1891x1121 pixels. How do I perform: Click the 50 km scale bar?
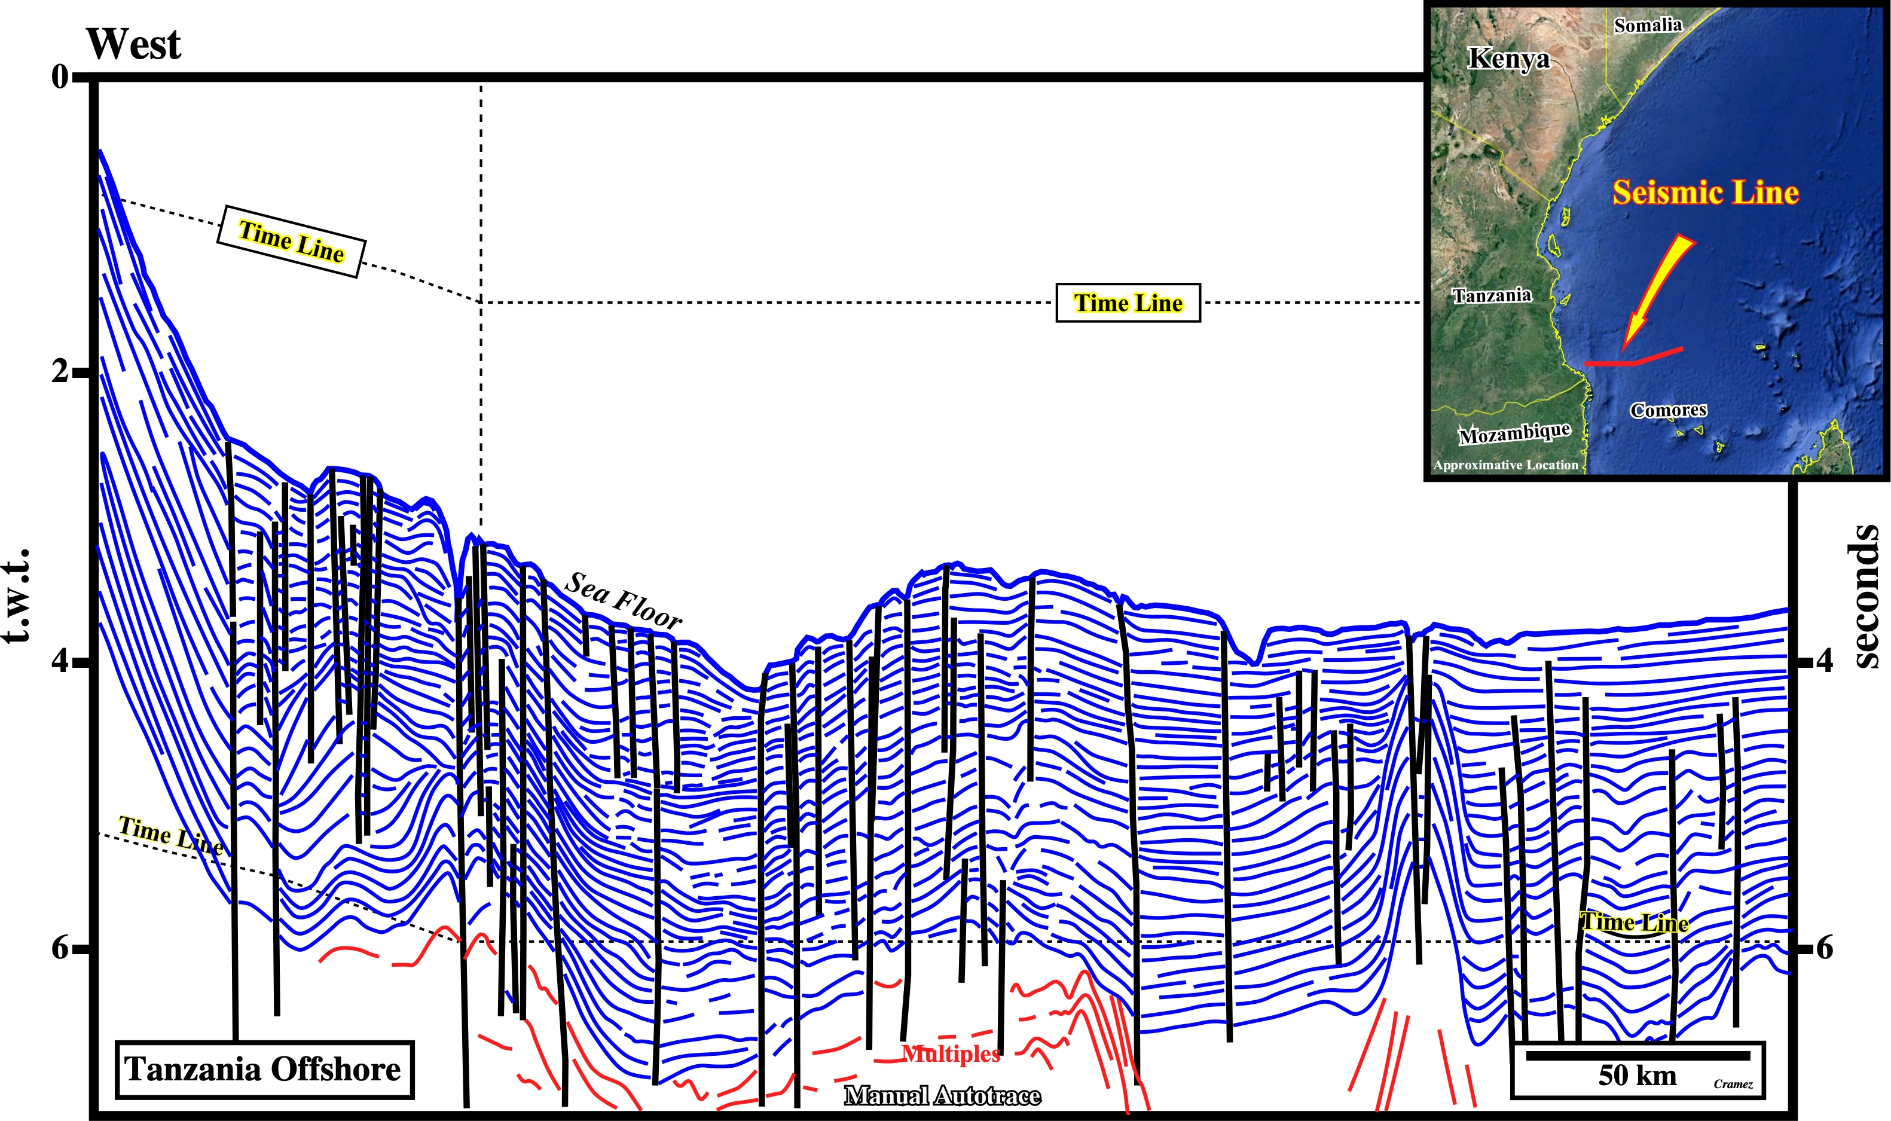pyautogui.click(x=1638, y=1055)
